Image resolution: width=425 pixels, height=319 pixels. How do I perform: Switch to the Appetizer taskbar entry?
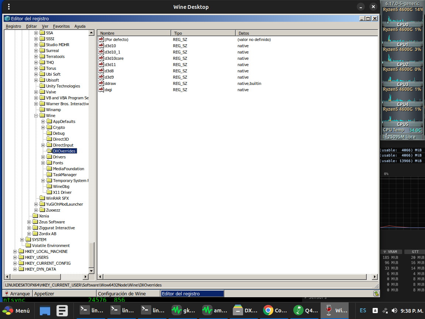click(65, 294)
